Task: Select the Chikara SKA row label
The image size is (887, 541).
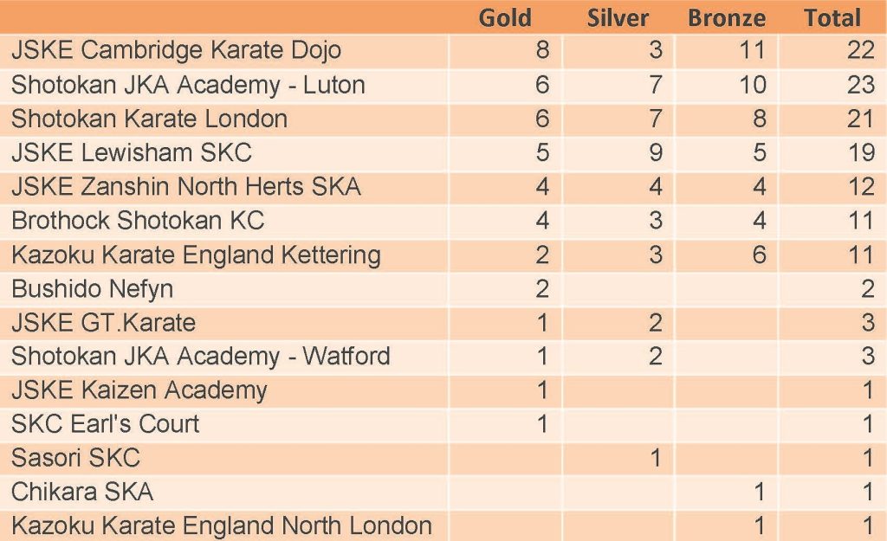Action: click(82, 492)
